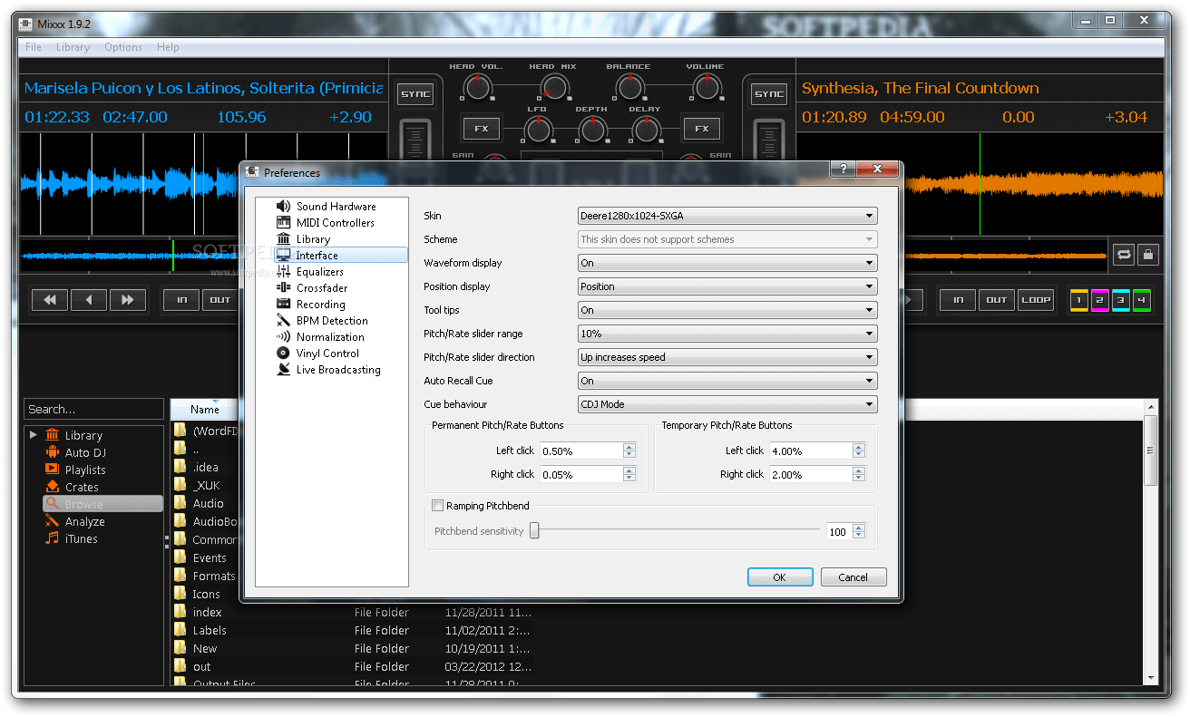This screenshot has width=1190, height=717.
Task: Select Interface in the Preferences category list
Action: (x=341, y=256)
